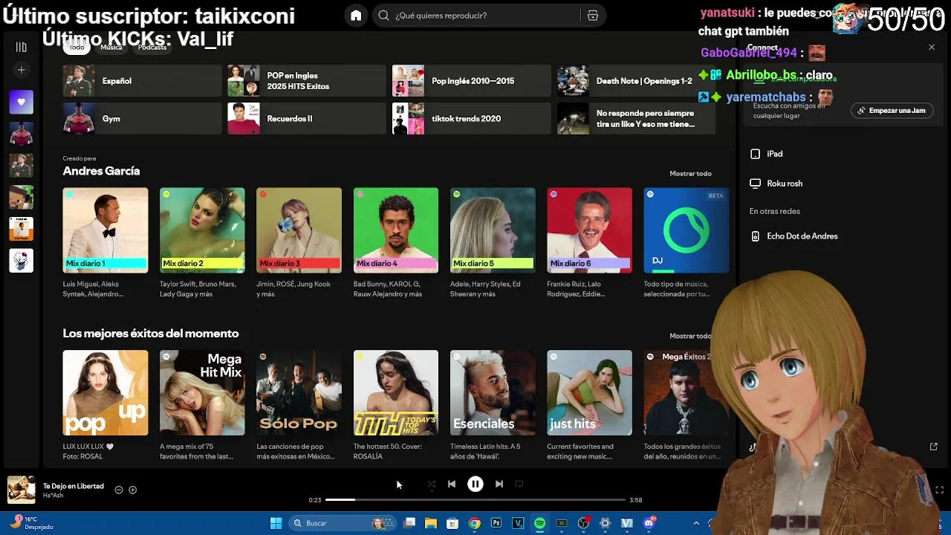Open Today's Top Hits playlist cover
The height and width of the screenshot is (535, 951).
click(x=396, y=393)
